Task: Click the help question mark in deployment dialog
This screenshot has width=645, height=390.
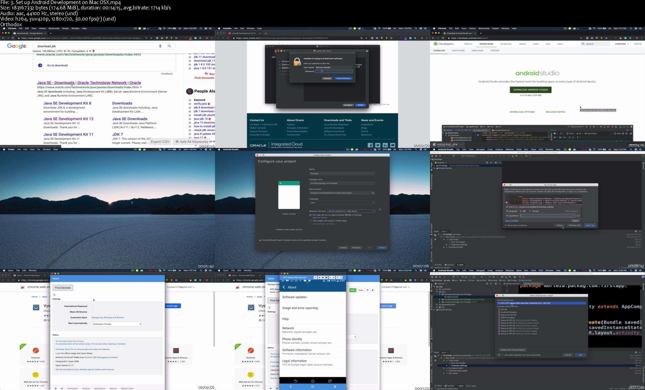Action: pyautogui.click(x=499, y=355)
